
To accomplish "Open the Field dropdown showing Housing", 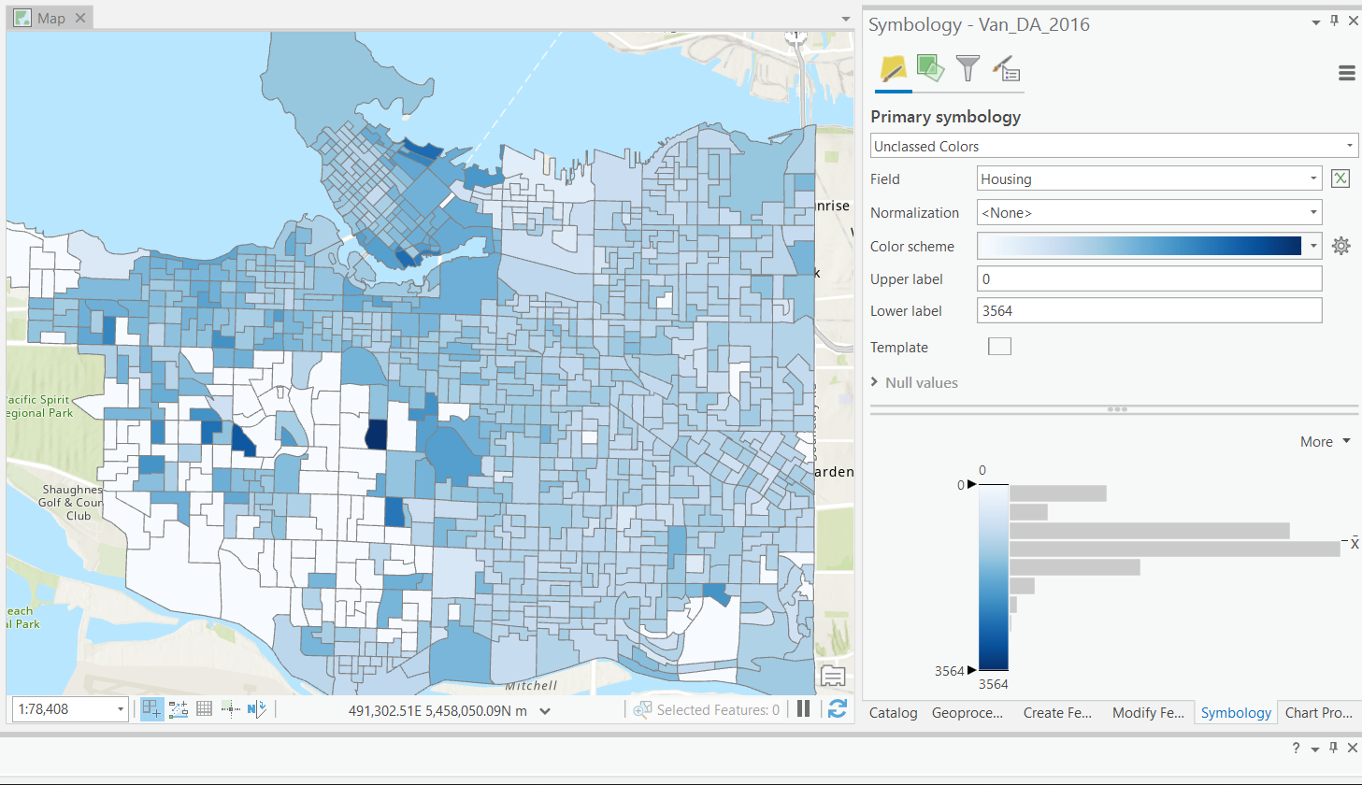I will (x=1149, y=178).
